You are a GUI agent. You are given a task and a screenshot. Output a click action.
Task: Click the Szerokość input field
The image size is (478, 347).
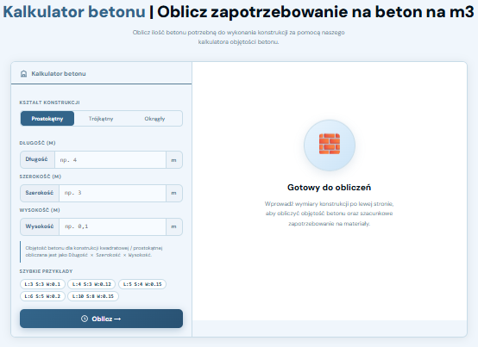pos(112,193)
